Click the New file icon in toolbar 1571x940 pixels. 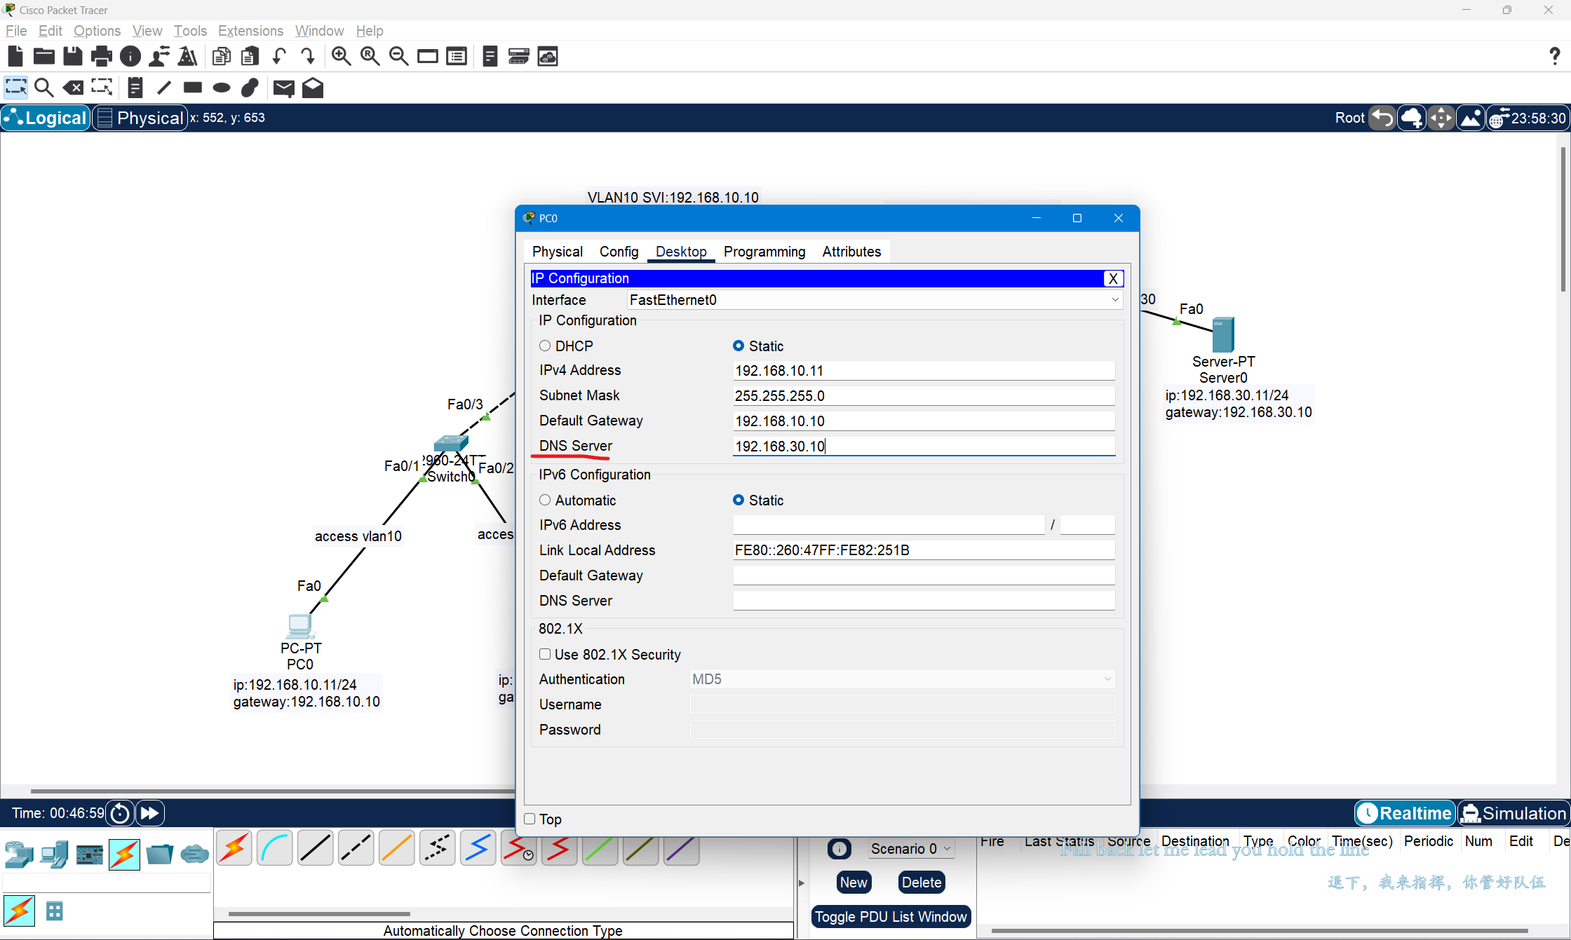15,56
